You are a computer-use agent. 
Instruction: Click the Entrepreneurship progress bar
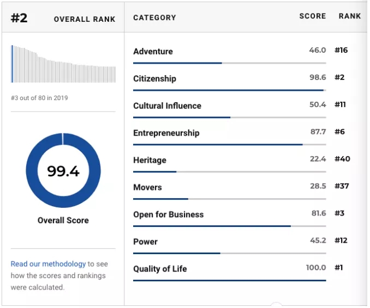[x=230, y=144]
